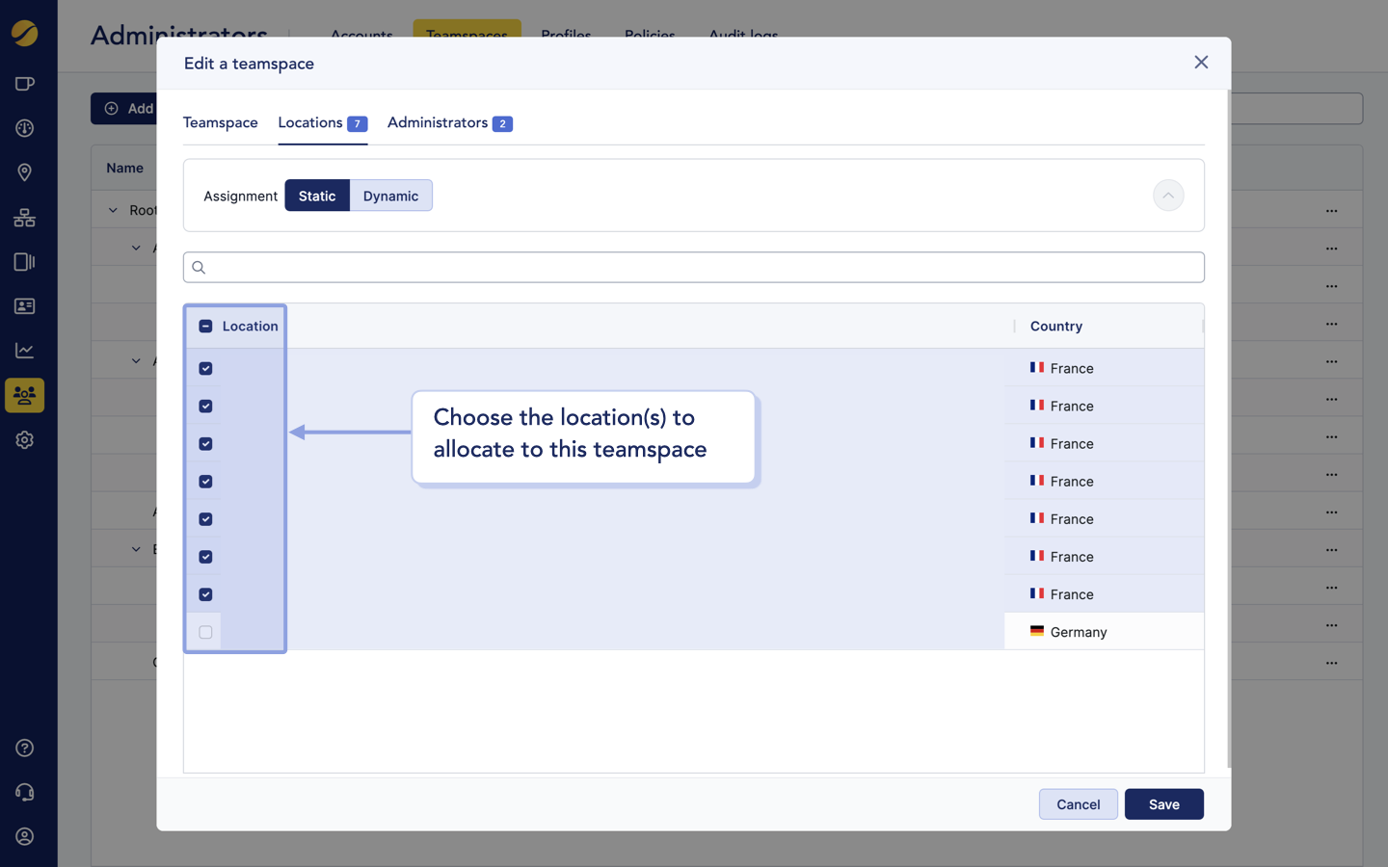Open the help question mark icon
The width and height of the screenshot is (1388, 867).
pos(25,748)
